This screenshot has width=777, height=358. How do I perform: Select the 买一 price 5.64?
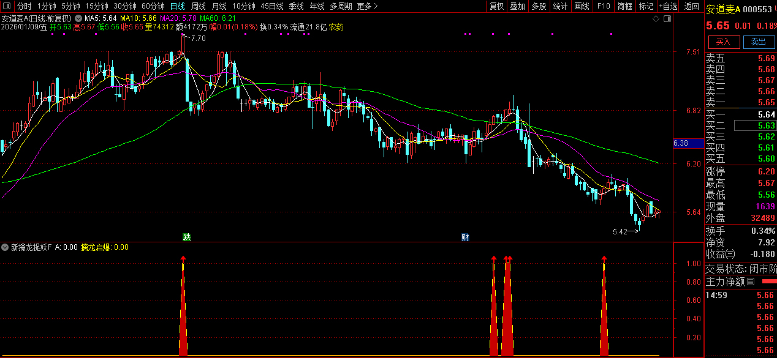pyautogui.click(x=766, y=114)
